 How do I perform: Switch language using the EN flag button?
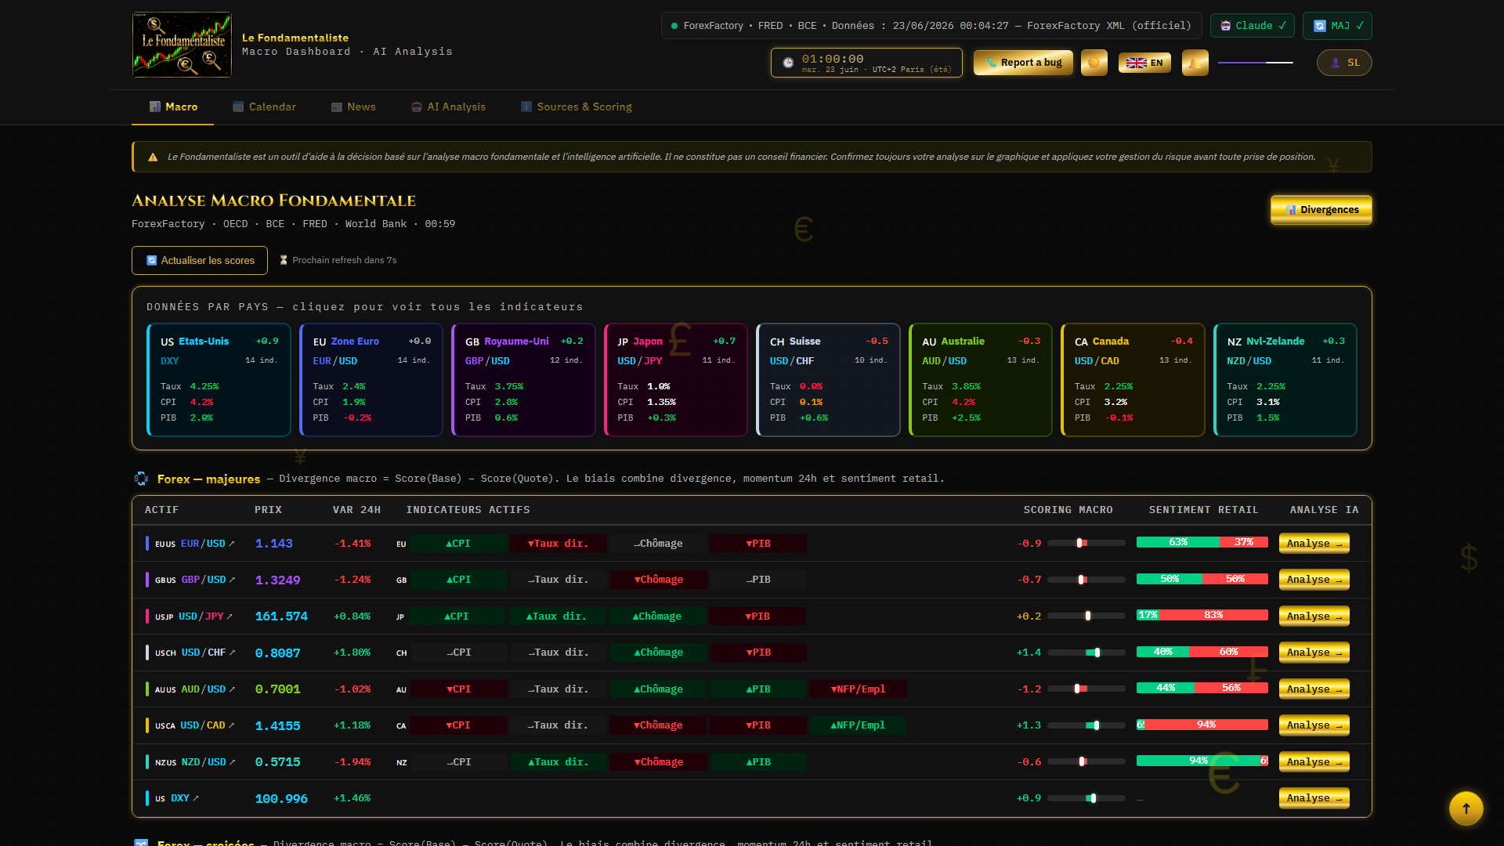click(1144, 63)
